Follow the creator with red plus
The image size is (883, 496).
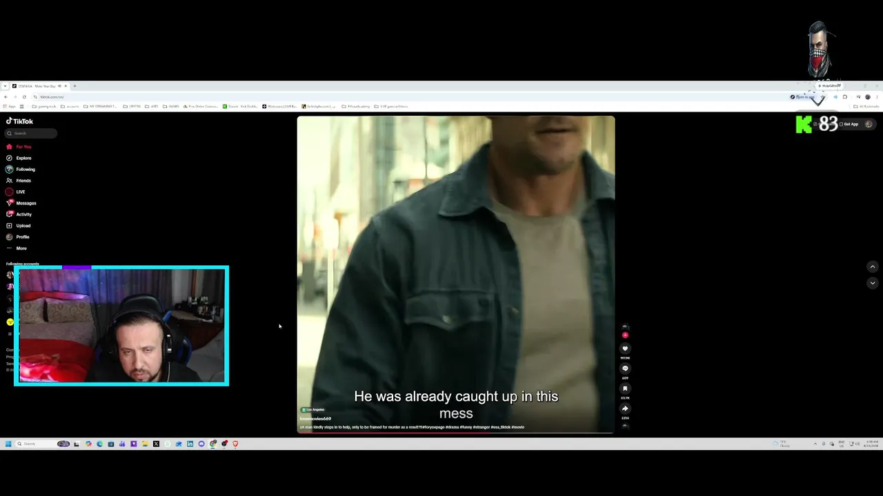pos(625,335)
